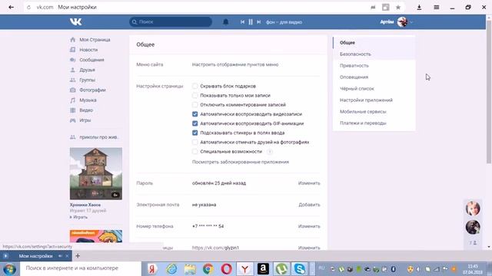
Task: Enable Специальные возможности checkbox
Action: click(x=194, y=152)
